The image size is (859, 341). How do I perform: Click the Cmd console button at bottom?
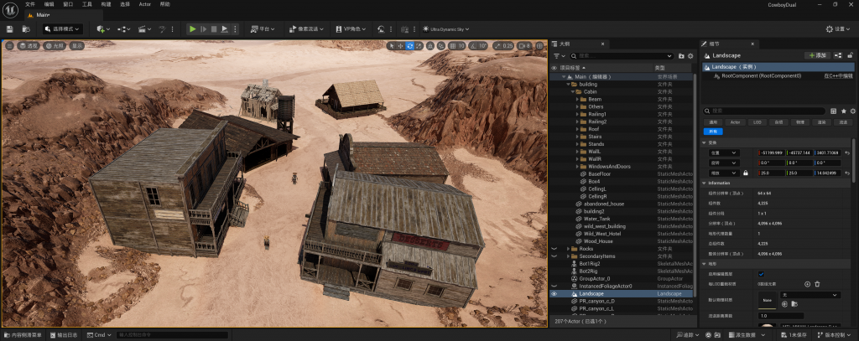pyautogui.click(x=100, y=334)
